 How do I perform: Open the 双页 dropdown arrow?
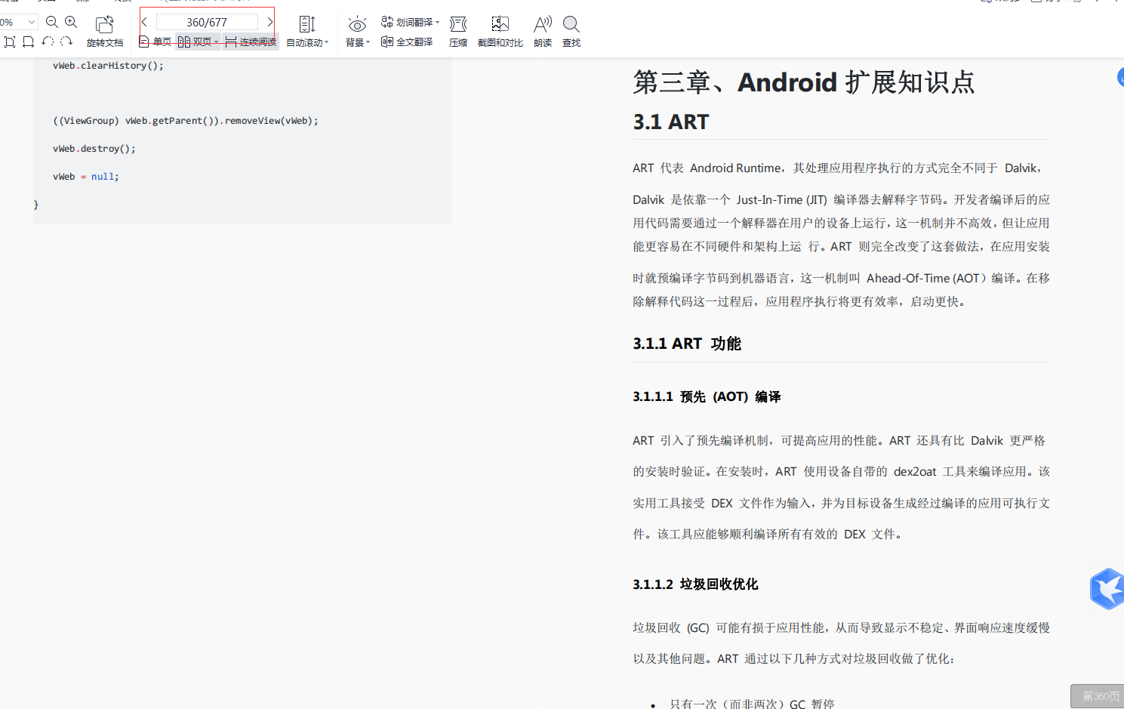(x=217, y=42)
